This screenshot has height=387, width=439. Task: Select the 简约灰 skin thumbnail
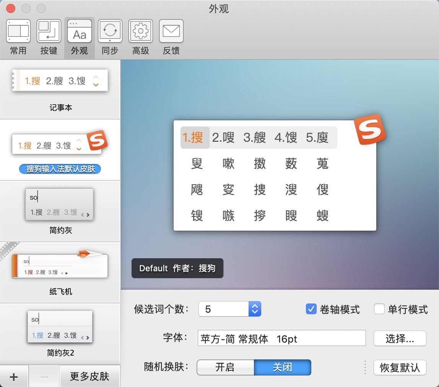[x=59, y=204]
